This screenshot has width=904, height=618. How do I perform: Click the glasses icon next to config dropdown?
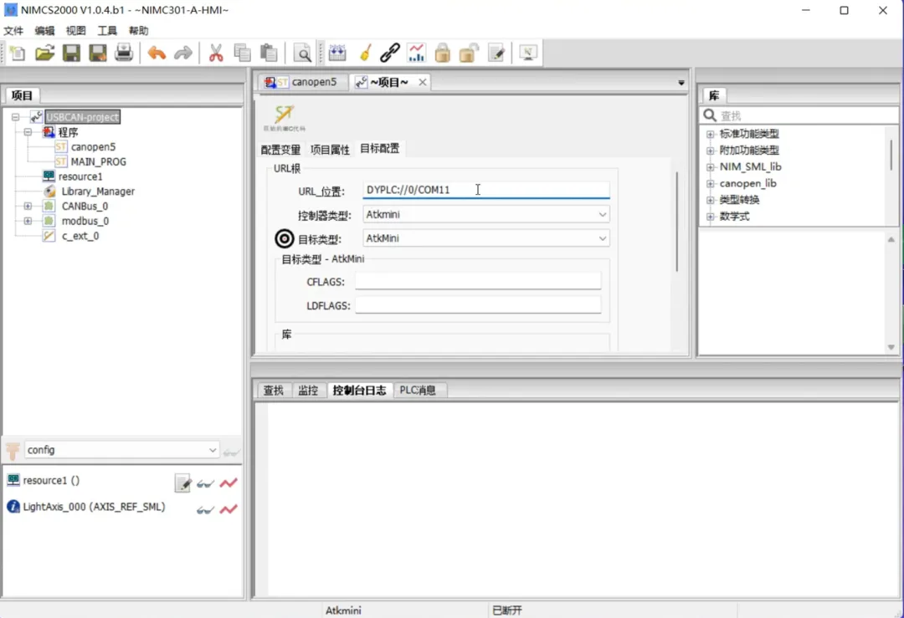point(231,452)
